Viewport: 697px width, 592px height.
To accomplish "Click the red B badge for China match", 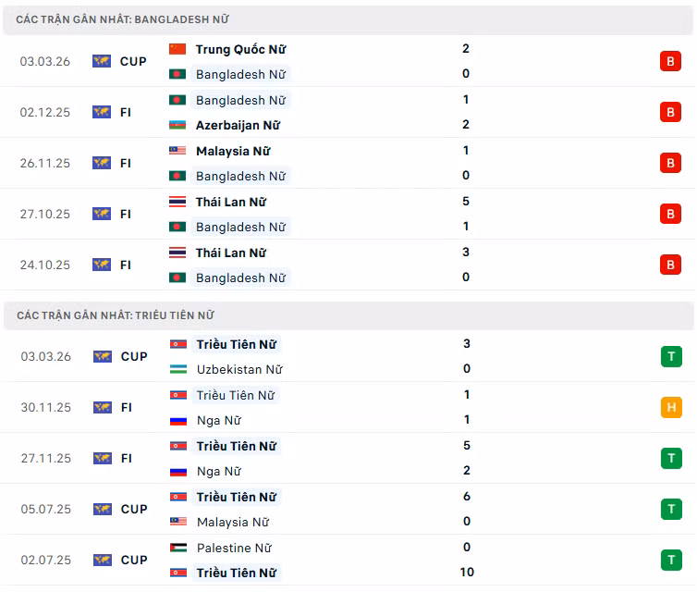I will [670, 61].
